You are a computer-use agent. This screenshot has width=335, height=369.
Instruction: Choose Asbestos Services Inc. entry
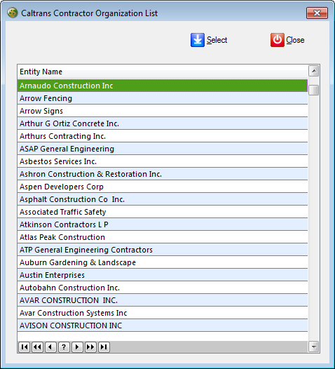[x=162, y=161]
